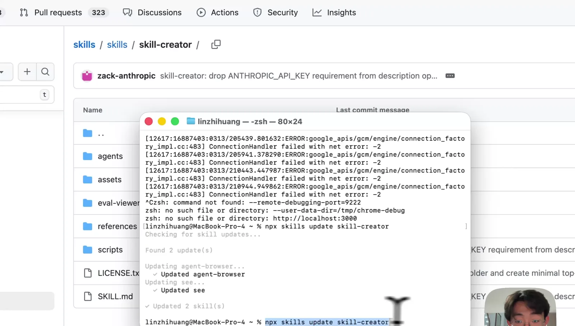Viewport: 575px width, 326px height.
Task: Click the Terminal line 'Updated 2 skill(s)'
Action: [x=189, y=306]
